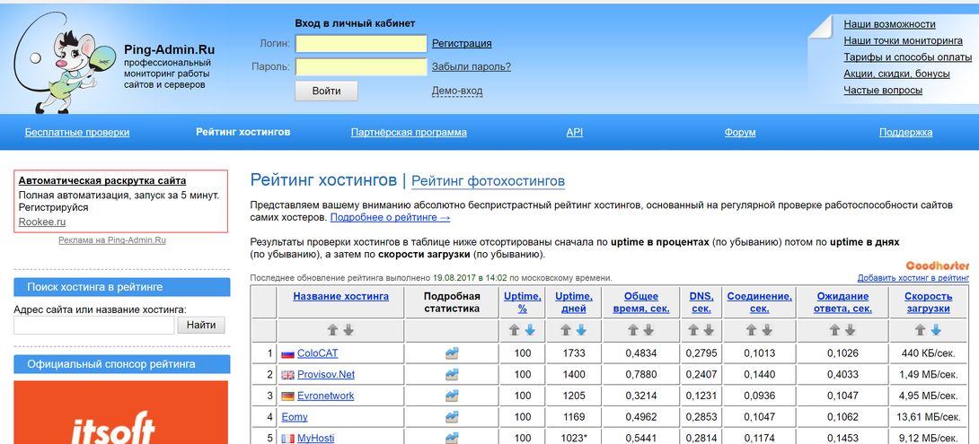This screenshot has height=444, width=979.
Task: Select Рейтинг хостингов in navigation bar
Action: (243, 132)
